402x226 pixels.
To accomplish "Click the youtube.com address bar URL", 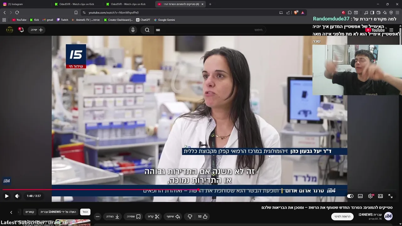I will click(113, 13).
